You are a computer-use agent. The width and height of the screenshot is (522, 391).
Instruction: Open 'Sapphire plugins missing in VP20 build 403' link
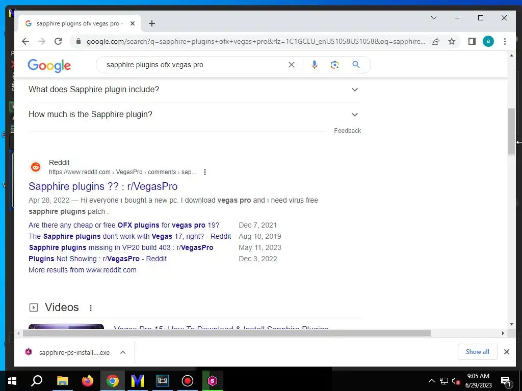(121, 248)
